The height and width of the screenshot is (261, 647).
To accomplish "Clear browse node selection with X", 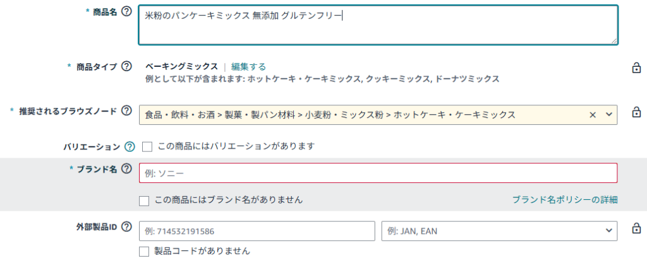I will 593,115.
